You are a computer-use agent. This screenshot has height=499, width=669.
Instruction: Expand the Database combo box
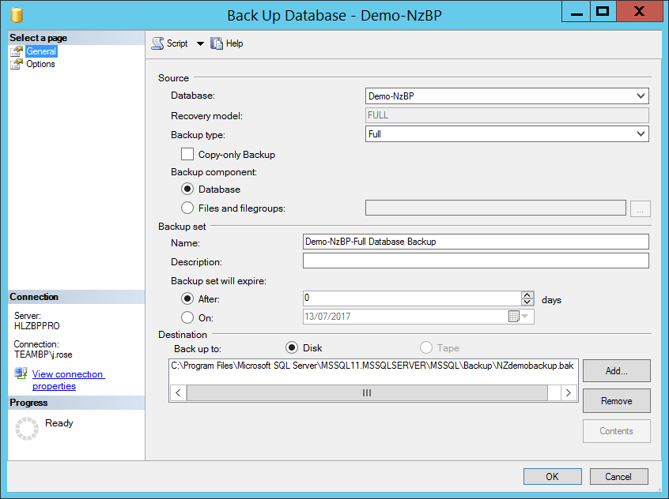click(x=641, y=96)
